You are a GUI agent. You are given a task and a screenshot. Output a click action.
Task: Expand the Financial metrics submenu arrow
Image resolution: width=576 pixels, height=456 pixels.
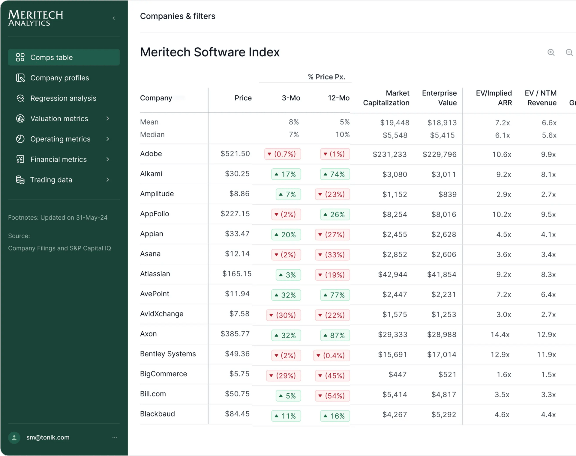[108, 159]
